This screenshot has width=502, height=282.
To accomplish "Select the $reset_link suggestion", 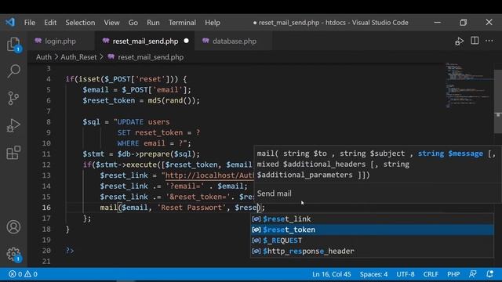I will point(372,219).
